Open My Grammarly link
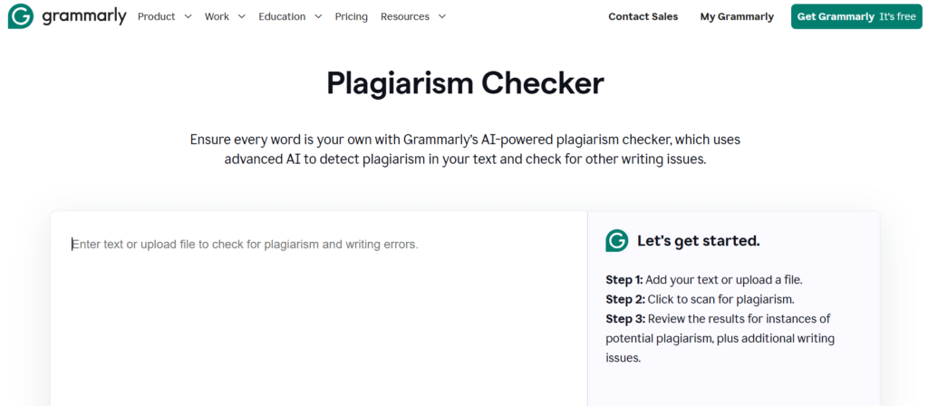The height and width of the screenshot is (406, 928). click(737, 16)
